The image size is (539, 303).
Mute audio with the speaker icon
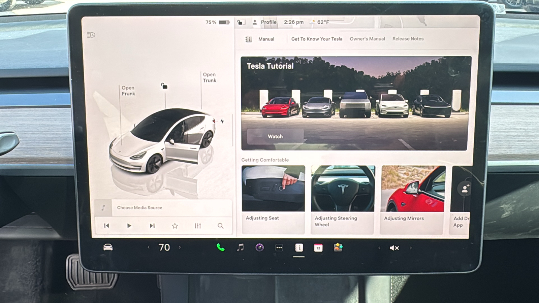(x=393, y=248)
